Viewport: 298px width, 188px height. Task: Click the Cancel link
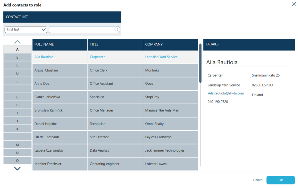coord(258,180)
